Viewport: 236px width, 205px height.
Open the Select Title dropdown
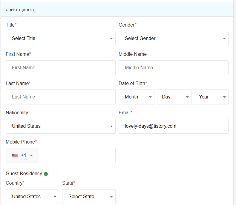tap(61, 38)
